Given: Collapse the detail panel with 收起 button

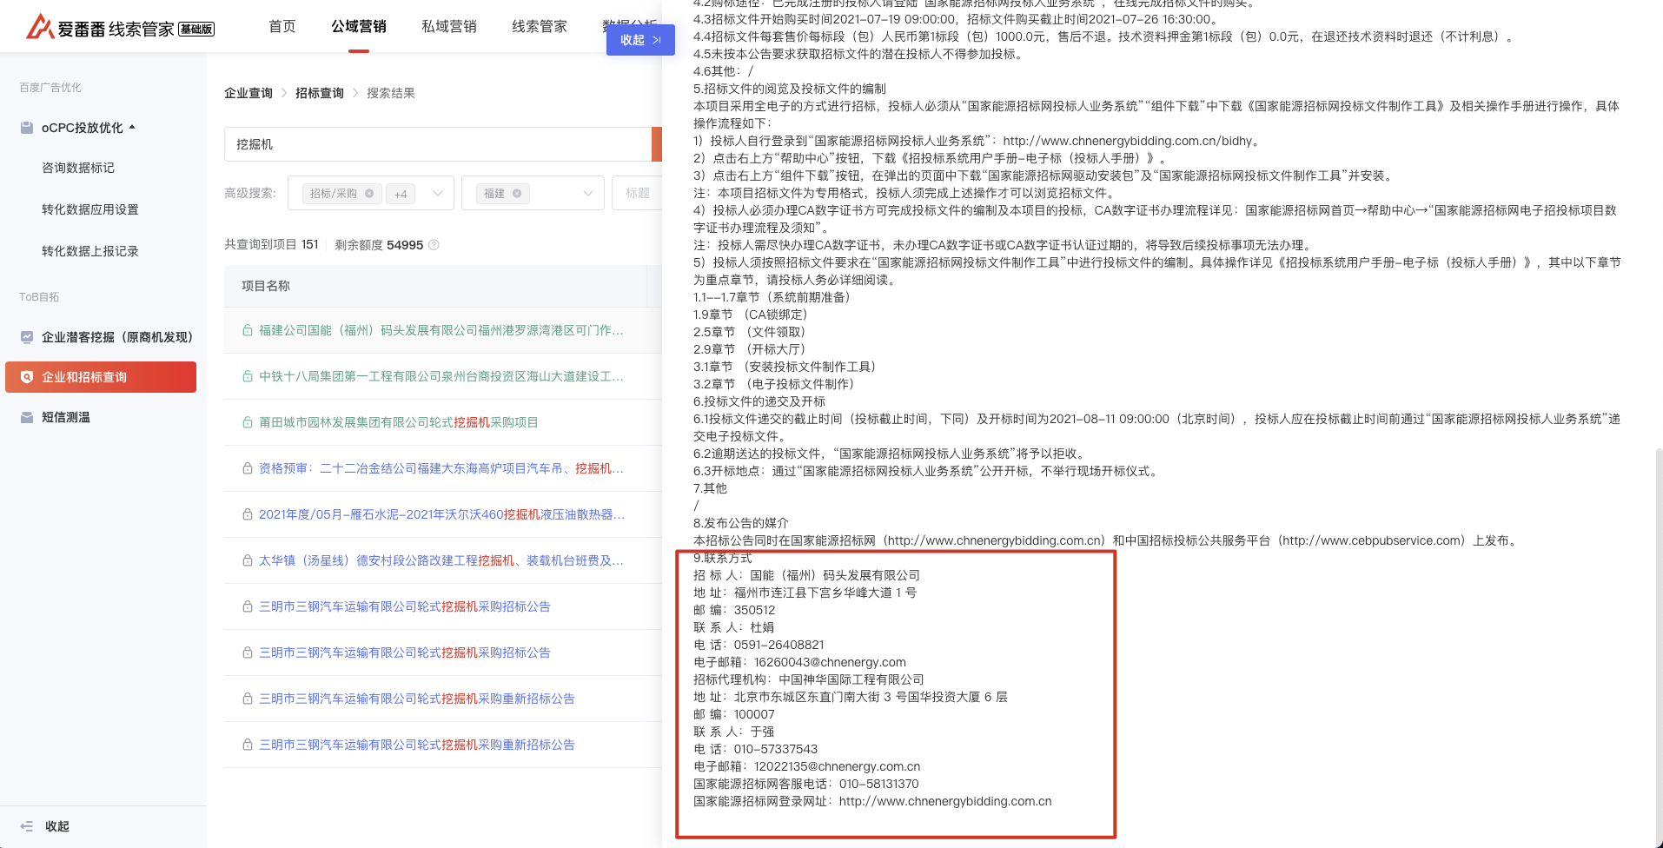Looking at the screenshot, I should coord(640,40).
